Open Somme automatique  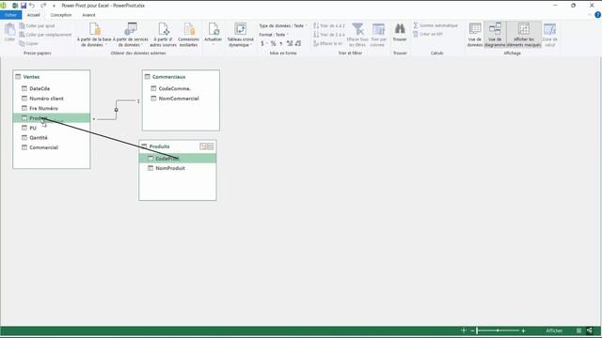(x=436, y=25)
